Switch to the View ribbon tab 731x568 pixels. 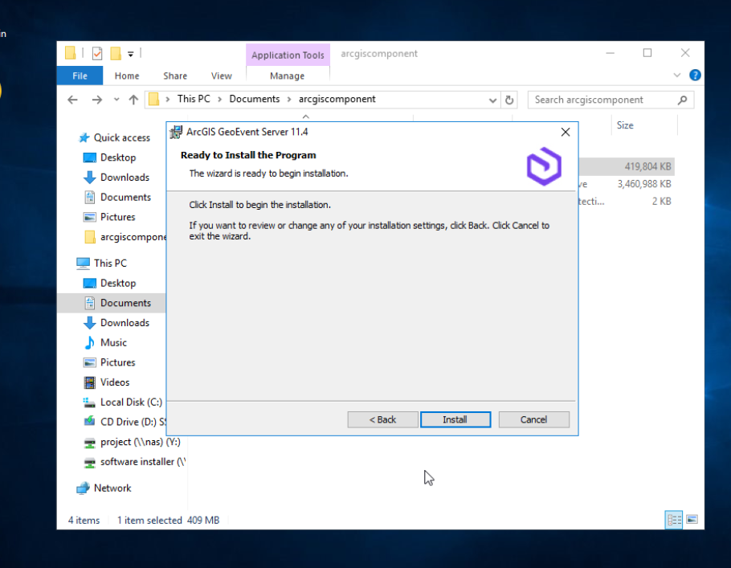click(221, 76)
